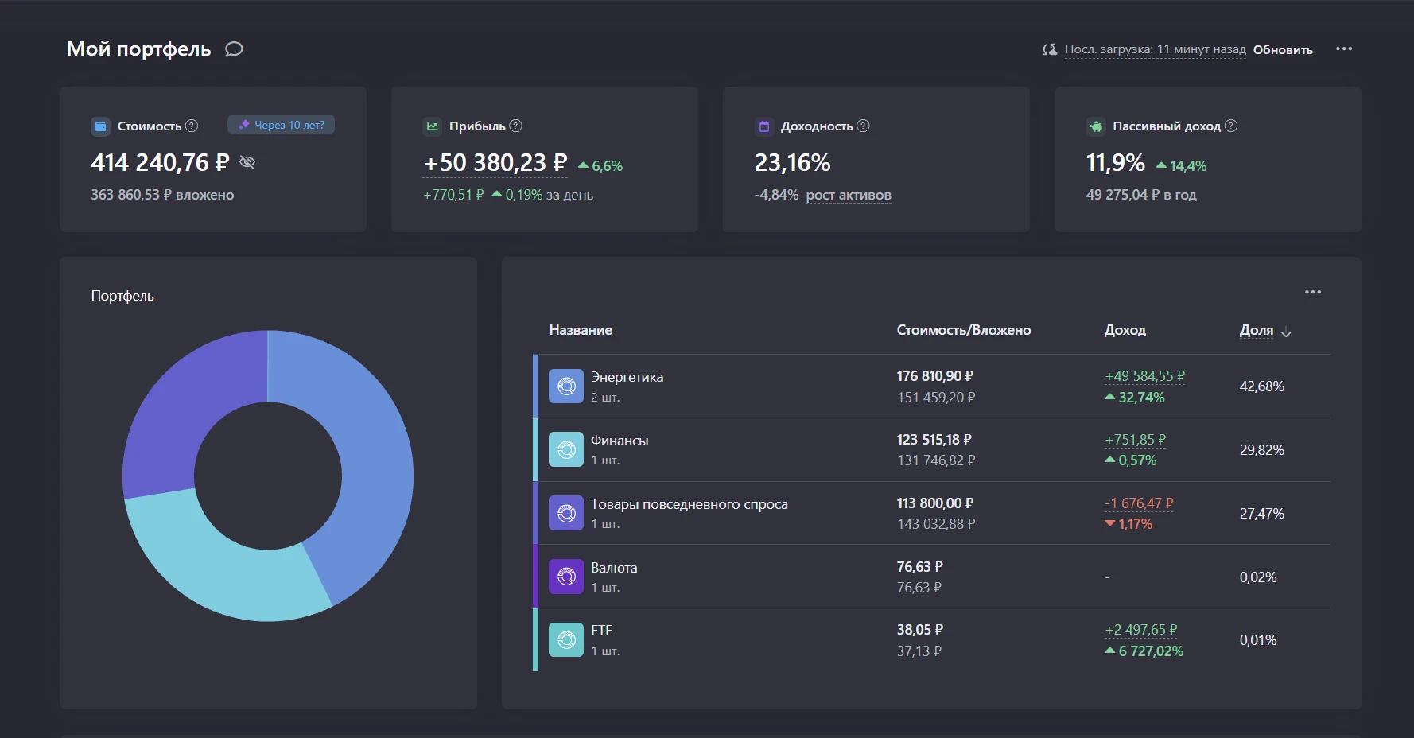The image size is (1414, 738).
Task: Open the help question mark next to Прибыль
Action: pyautogui.click(x=515, y=126)
